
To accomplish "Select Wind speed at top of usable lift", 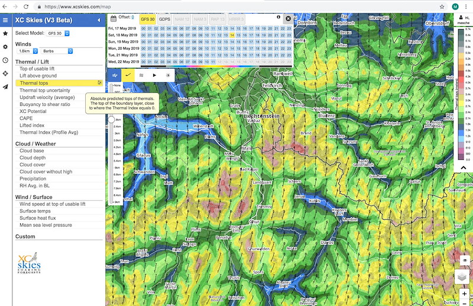I will (x=53, y=204).
